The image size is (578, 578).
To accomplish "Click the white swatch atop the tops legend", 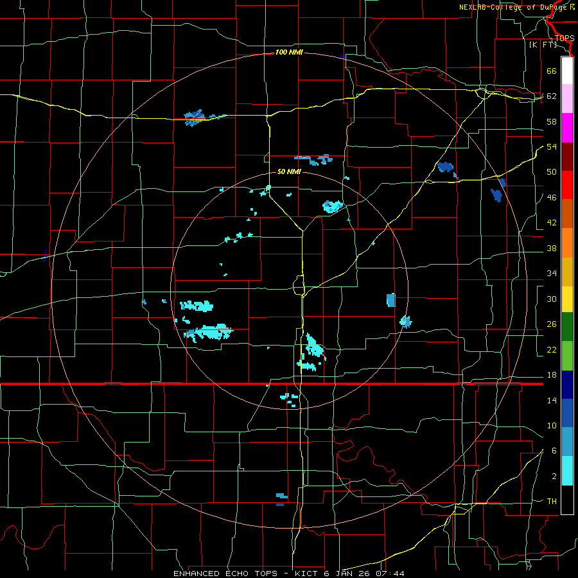I will coord(567,71).
